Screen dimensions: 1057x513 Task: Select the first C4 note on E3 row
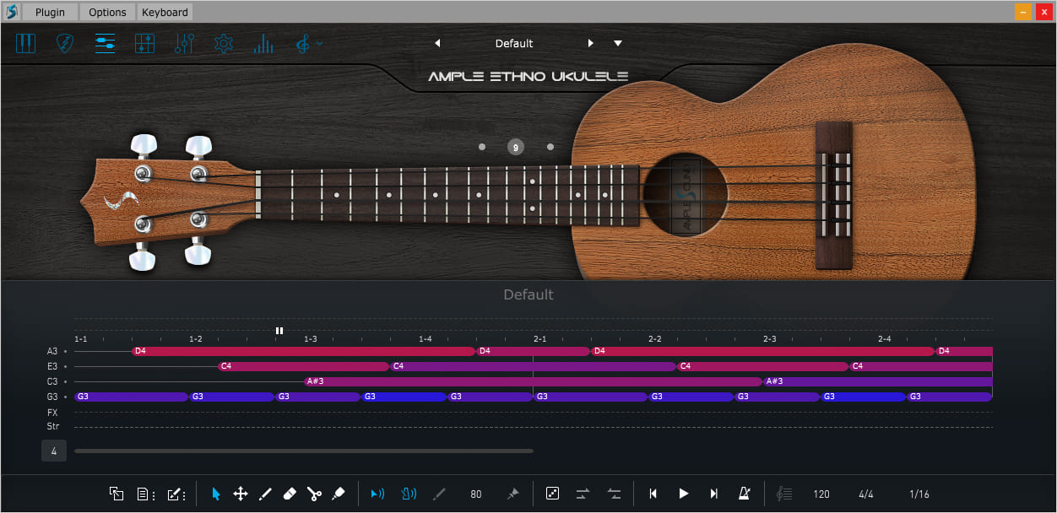pyautogui.click(x=304, y=366)
